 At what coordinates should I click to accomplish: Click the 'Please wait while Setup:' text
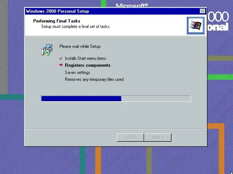pyautogui.click(x=80, y=46)
